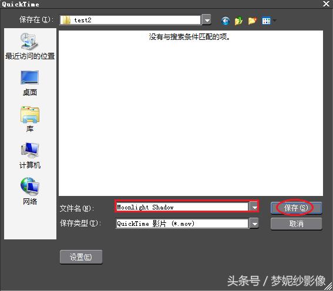Open Computer (计算机) location

(30, 155)
